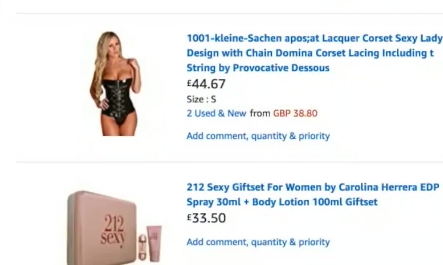Add comment under the corset item
This screenshot has height=265, width=443.
(258, 136)
